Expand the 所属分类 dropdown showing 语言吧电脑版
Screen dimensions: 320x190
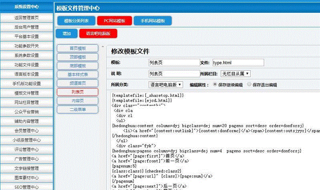(x=166, y=85)
